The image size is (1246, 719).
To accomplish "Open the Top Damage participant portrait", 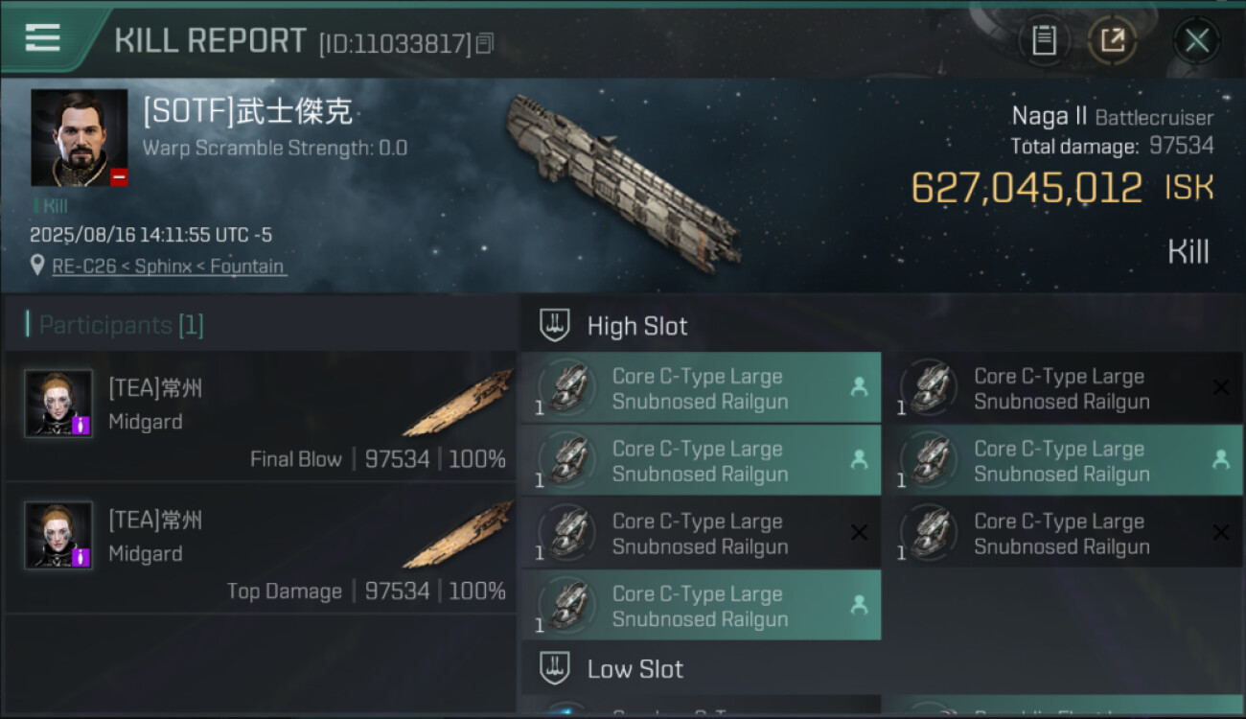I will [58, 535].
